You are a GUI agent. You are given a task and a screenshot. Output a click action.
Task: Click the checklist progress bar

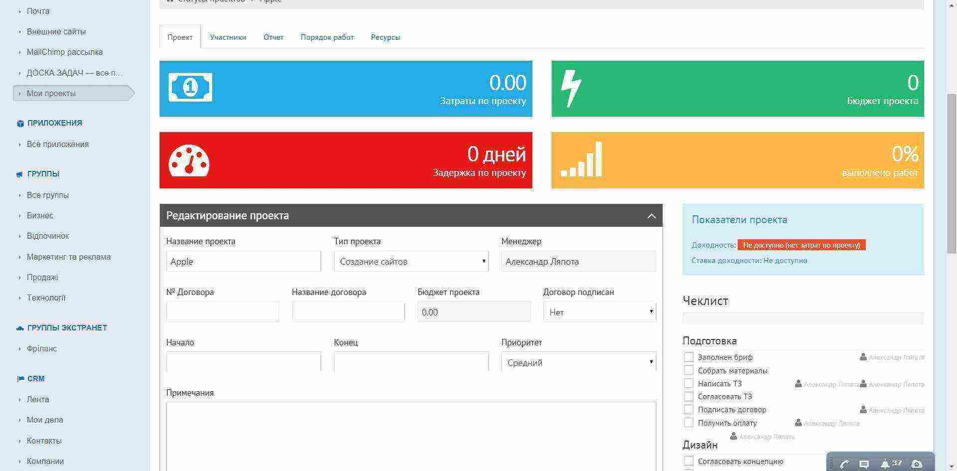point(803,318)
